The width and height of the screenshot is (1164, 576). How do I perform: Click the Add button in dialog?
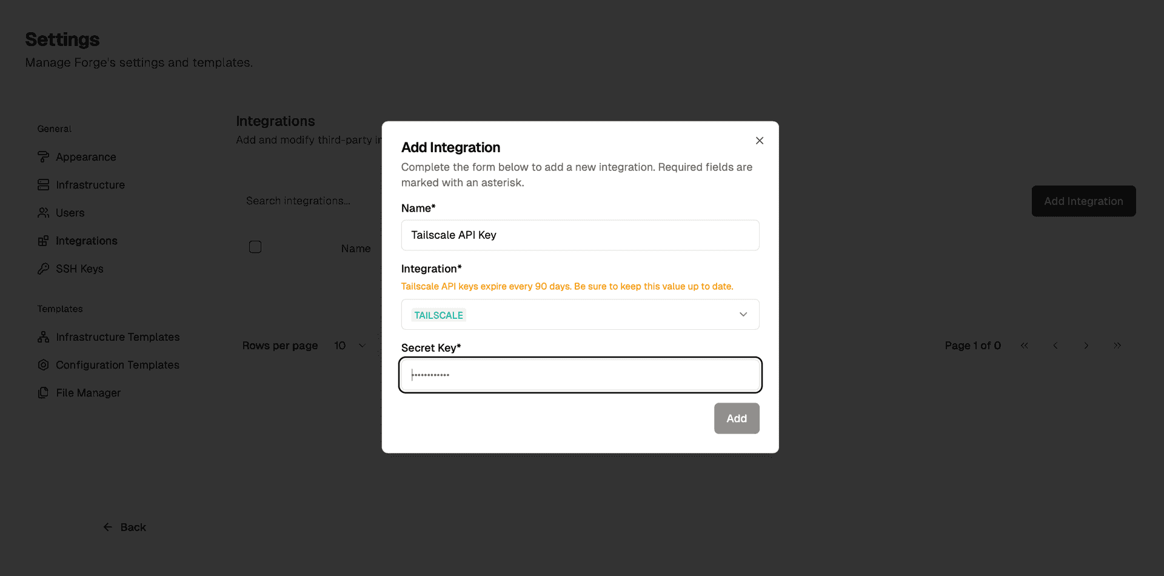coord(737,418)
